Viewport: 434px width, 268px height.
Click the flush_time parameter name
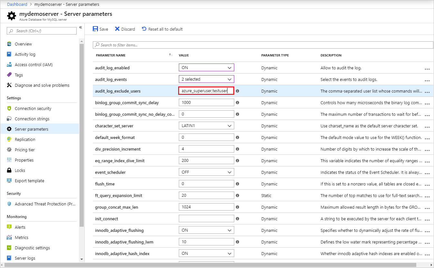pyautogui.click(x=105, y=184)
